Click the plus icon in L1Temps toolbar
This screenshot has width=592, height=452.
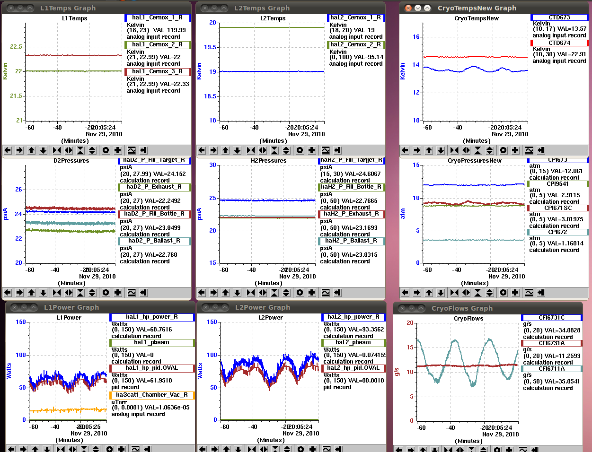pos(118,150)
